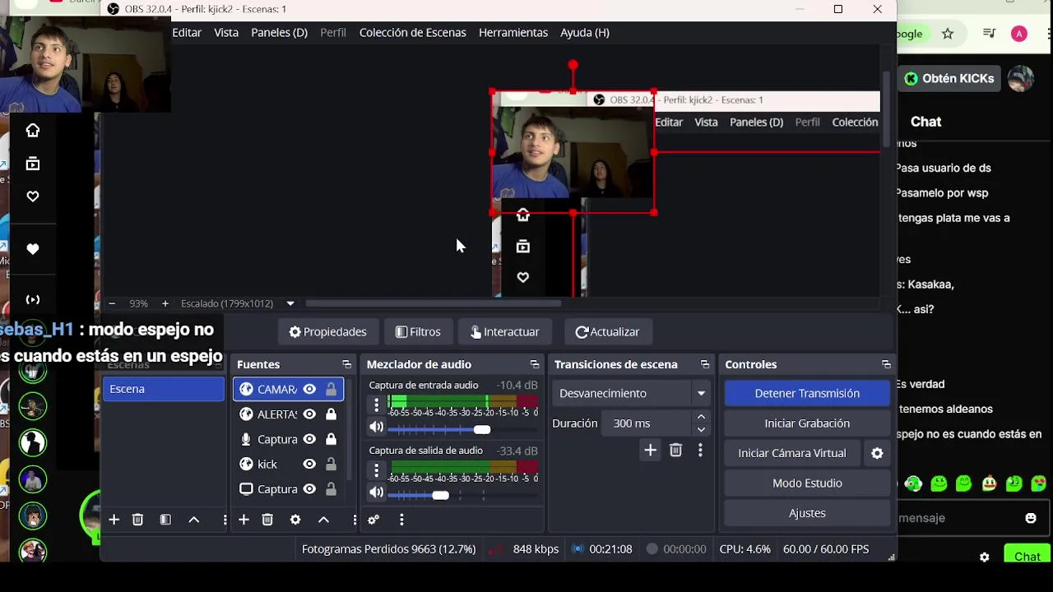Mute the Captura de entrada audio channel

point(377,427)
